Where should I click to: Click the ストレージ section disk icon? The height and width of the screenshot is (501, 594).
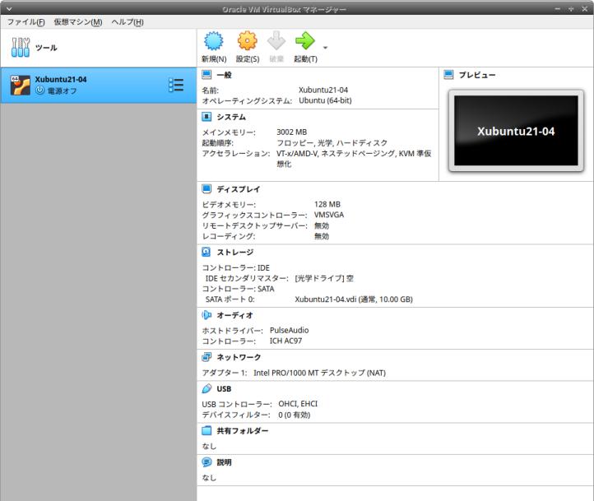click(x=207, y=252)
